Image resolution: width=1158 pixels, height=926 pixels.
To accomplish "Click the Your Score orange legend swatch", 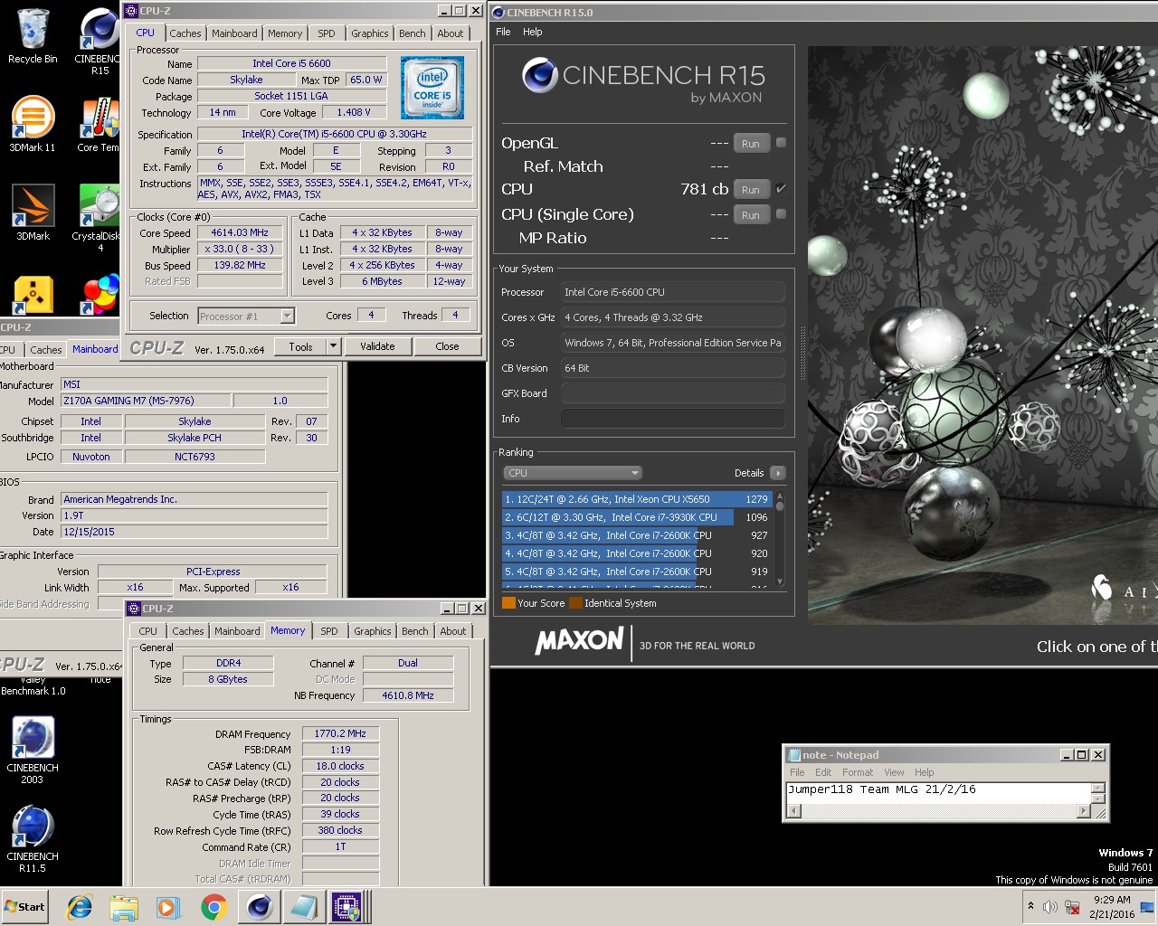I will (x=508, y=603).
